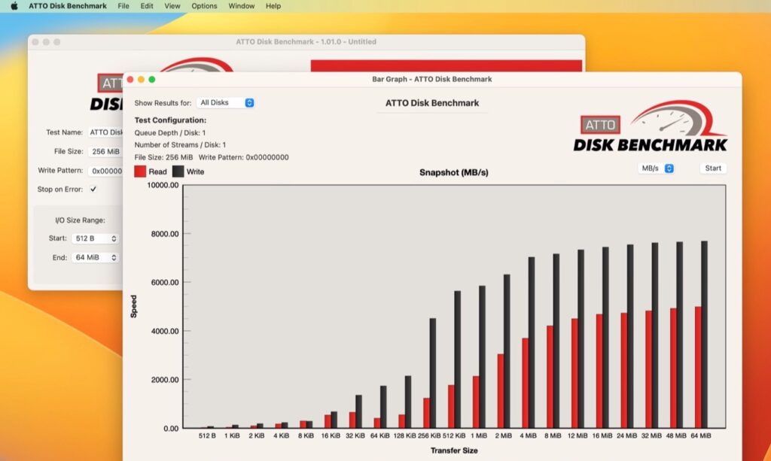Screen dimensions: 771x461
Task: Open the Help menu
Action: (273, 6)
